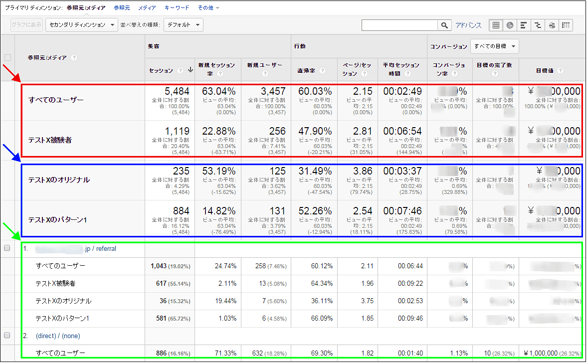Viewport: 587px width, 363px height.
Task: Check the box for row 1 referral
Action: point(7,248)
